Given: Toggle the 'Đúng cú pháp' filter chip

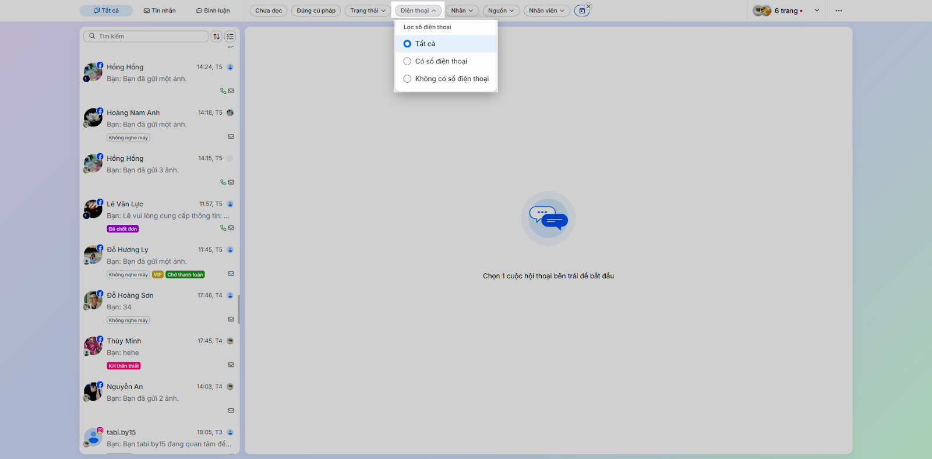Looking at the screenshot, I should [x=316, y=10].
